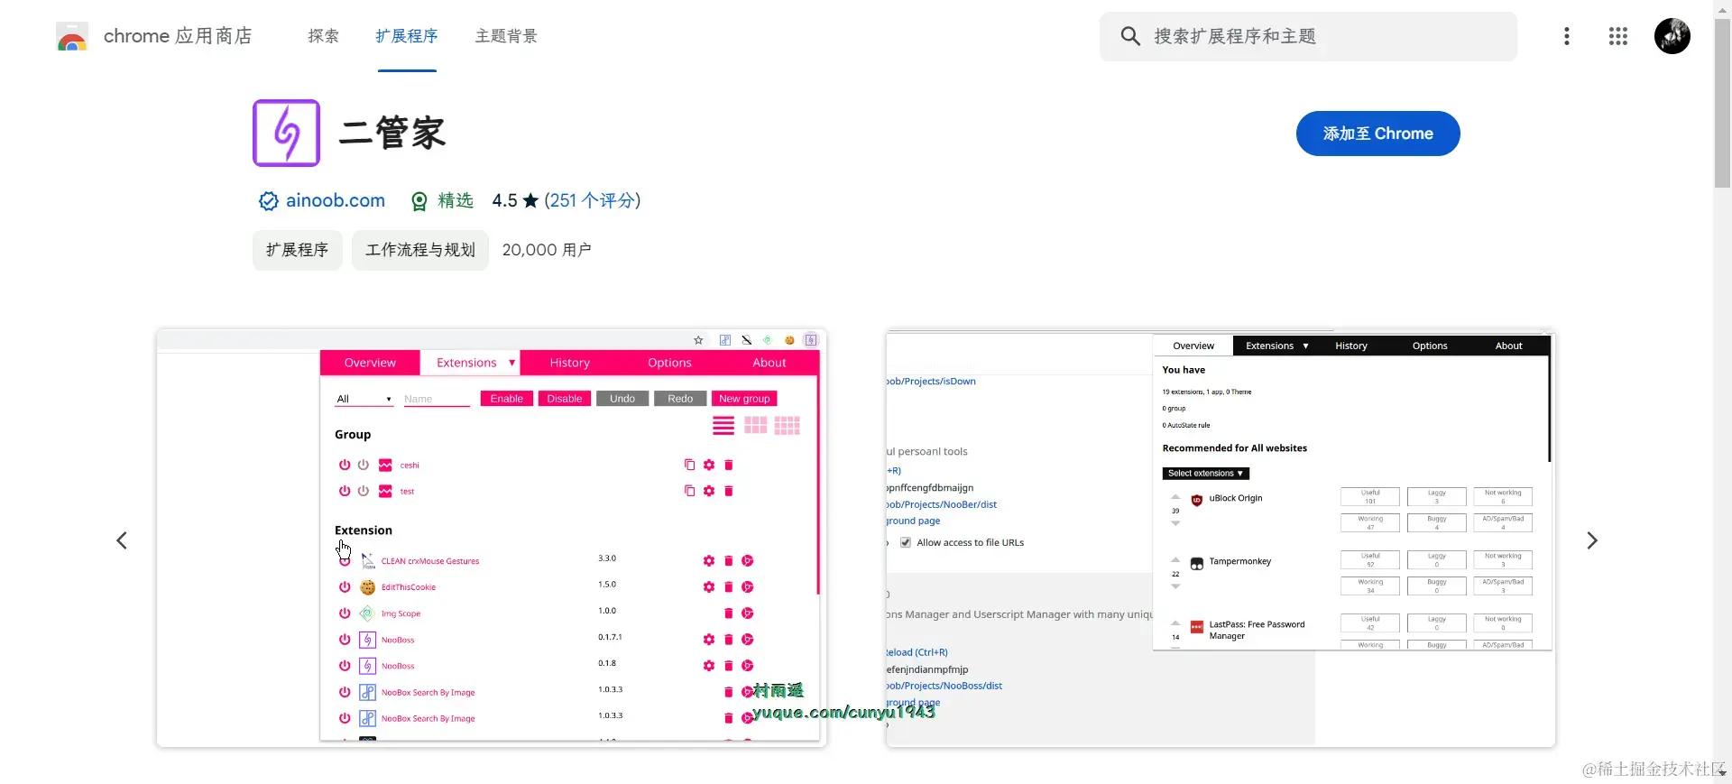Open Extensions dropdown tab in first screenshot

[471, 363]
